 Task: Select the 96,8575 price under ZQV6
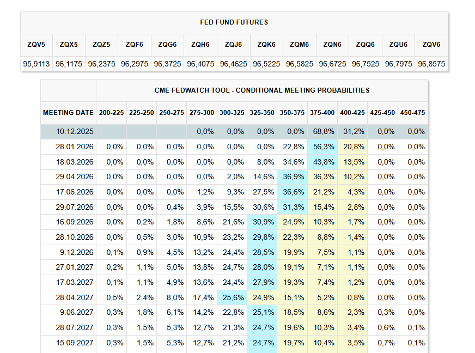[x=431, y=64]
